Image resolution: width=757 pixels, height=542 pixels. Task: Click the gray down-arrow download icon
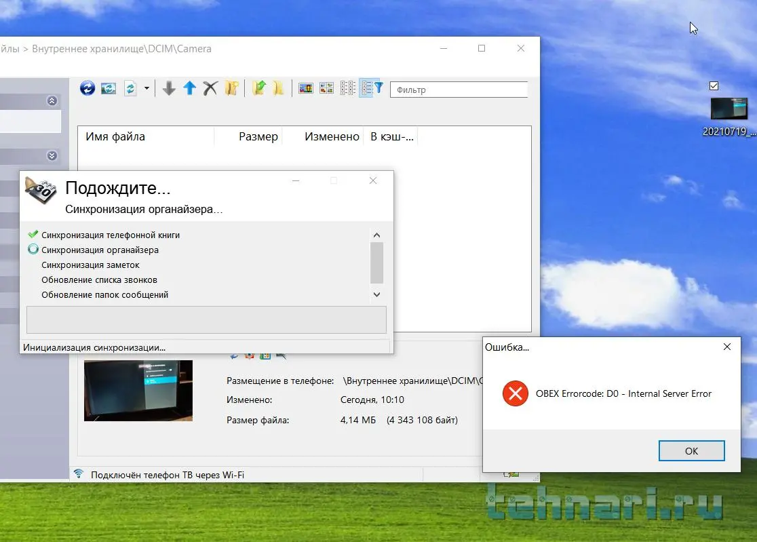(169, 88)
